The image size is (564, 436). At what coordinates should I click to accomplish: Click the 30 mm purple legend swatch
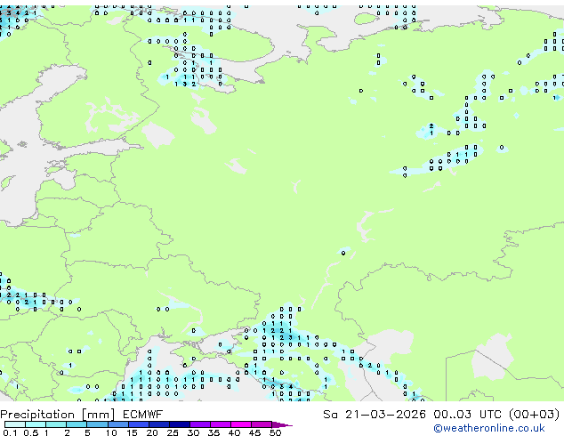200,424
